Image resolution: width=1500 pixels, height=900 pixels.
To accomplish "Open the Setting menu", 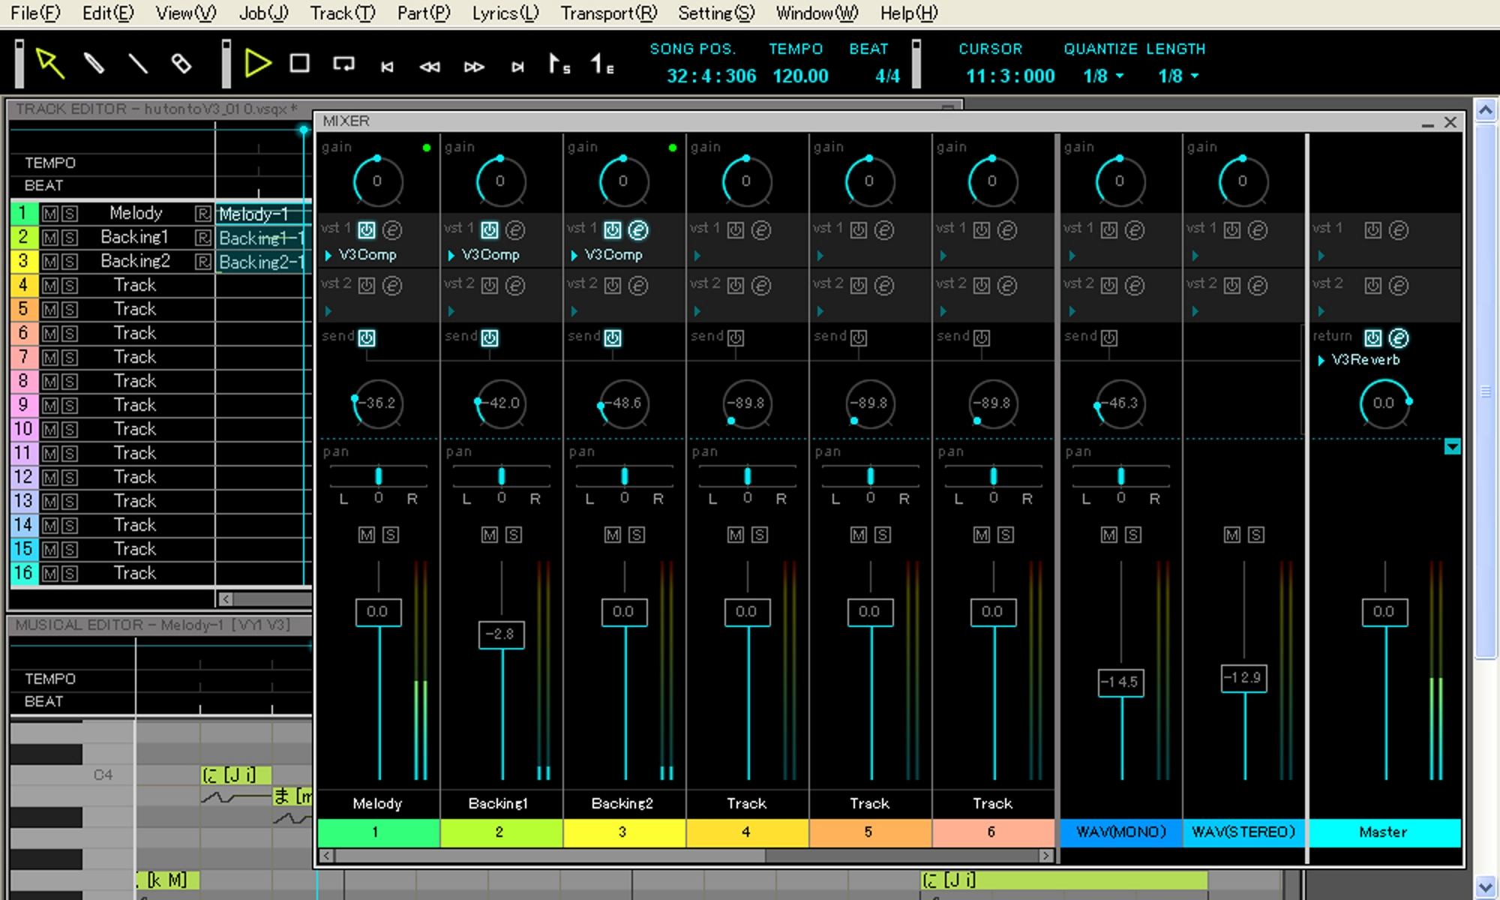I will tap(716, 13).
